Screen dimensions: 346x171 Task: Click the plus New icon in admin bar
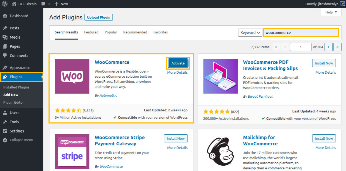[56, 4]
